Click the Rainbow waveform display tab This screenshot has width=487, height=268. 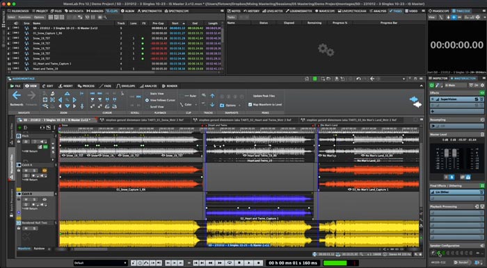click(x=39, y=249)
